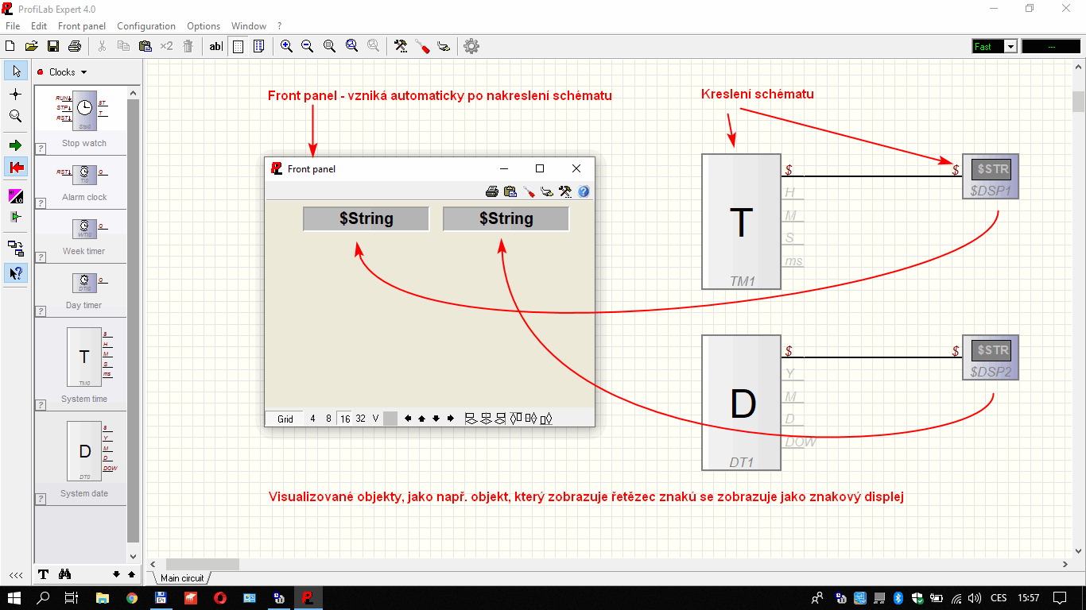Click the Grid button in Front panel
The image size is (1086, 610).
(x=285, y=419)
